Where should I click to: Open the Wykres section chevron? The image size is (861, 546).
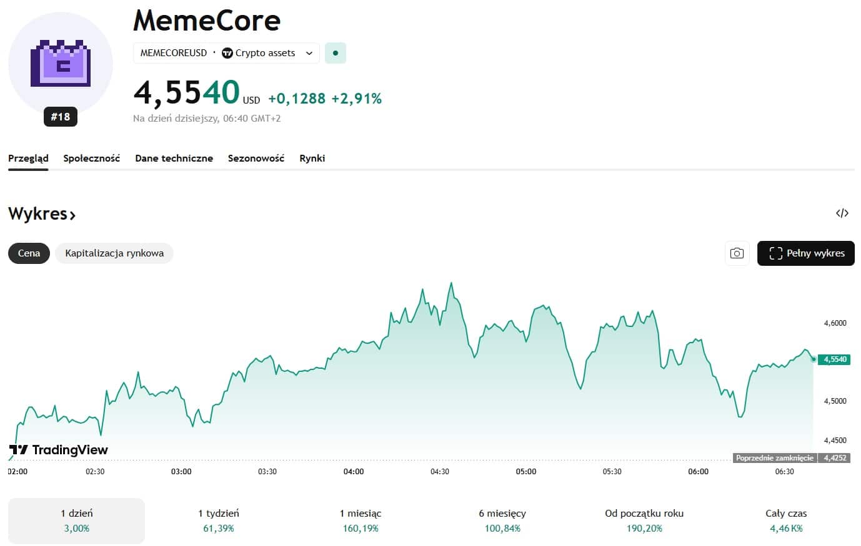tap(72, 215)
